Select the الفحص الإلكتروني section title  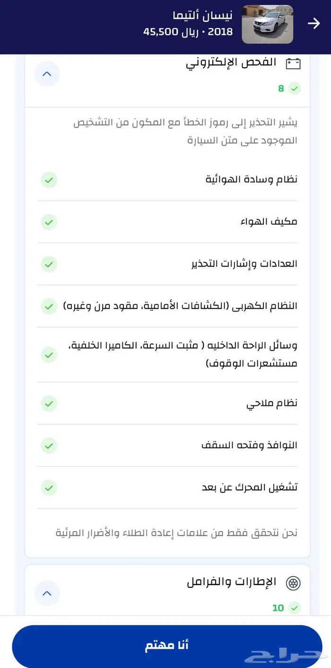click(231, 63)
